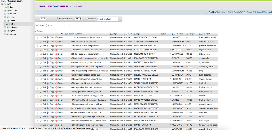Click the Explain SQL link
The width and height of the screenshot is (273, 130).
[239, 12]
